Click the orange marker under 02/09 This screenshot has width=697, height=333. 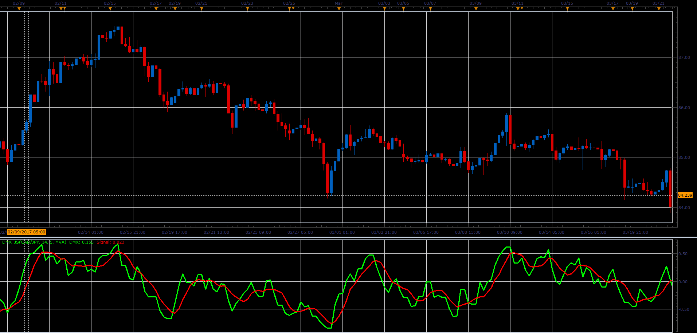tap(19, 9)
